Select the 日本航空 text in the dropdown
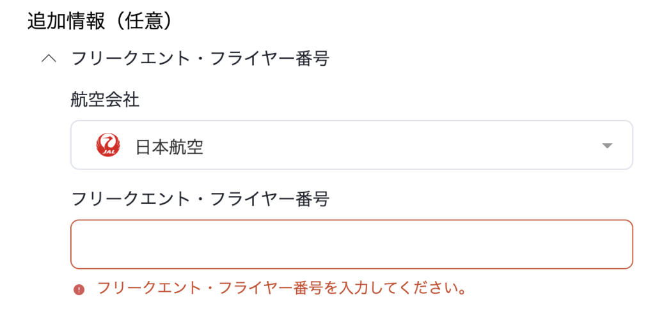The width and height of the screenshot is (655, 320). [169, 147]
